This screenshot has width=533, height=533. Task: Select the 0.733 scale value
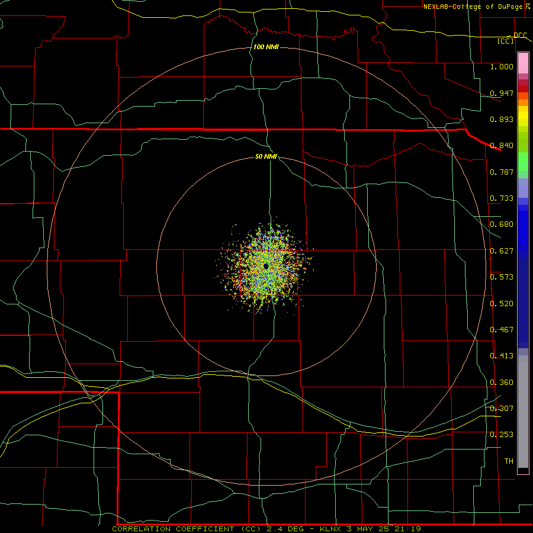(x=502, y=198)
